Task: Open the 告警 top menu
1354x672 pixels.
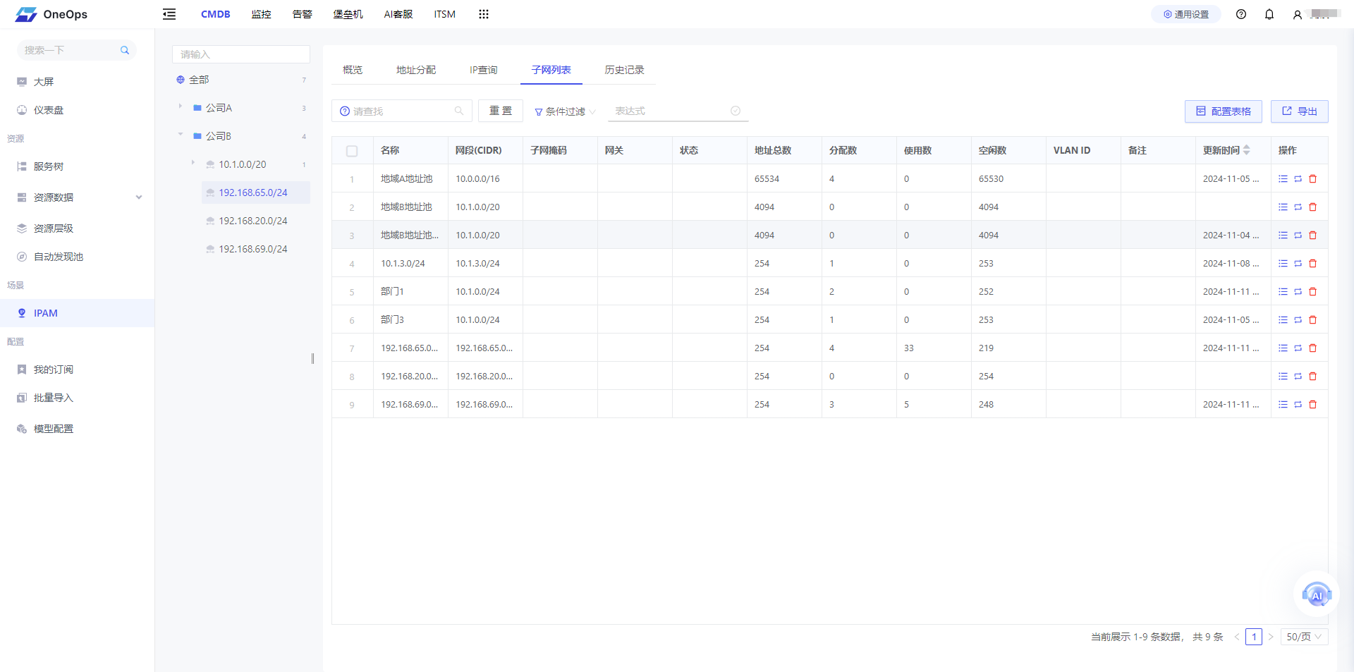Action: point(303,14)
